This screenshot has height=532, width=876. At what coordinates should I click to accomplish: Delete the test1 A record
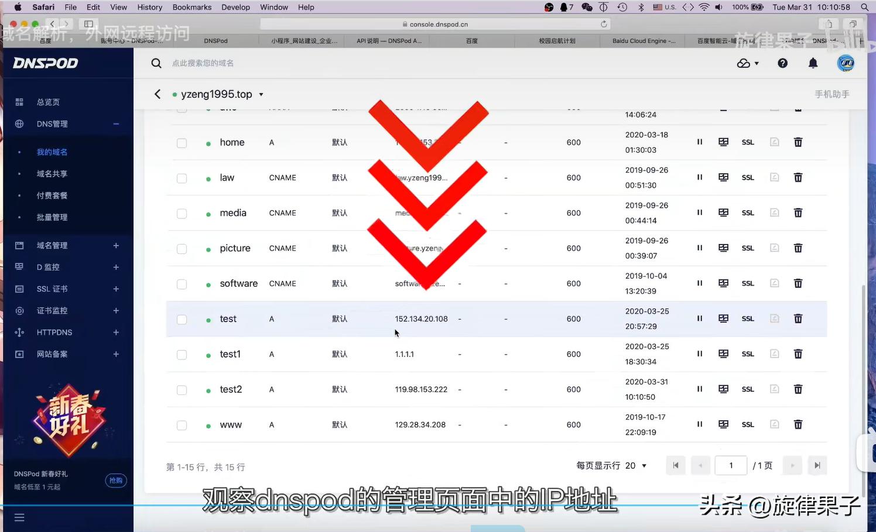(798, 353)
